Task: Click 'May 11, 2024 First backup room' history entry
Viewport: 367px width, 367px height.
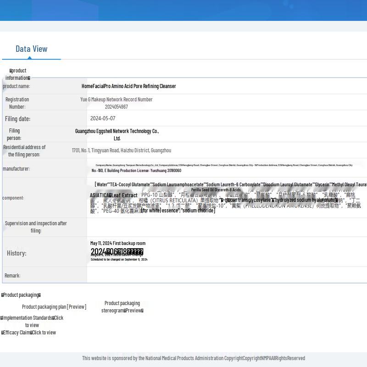Action: pyautogui.click(x=118, y=243)
